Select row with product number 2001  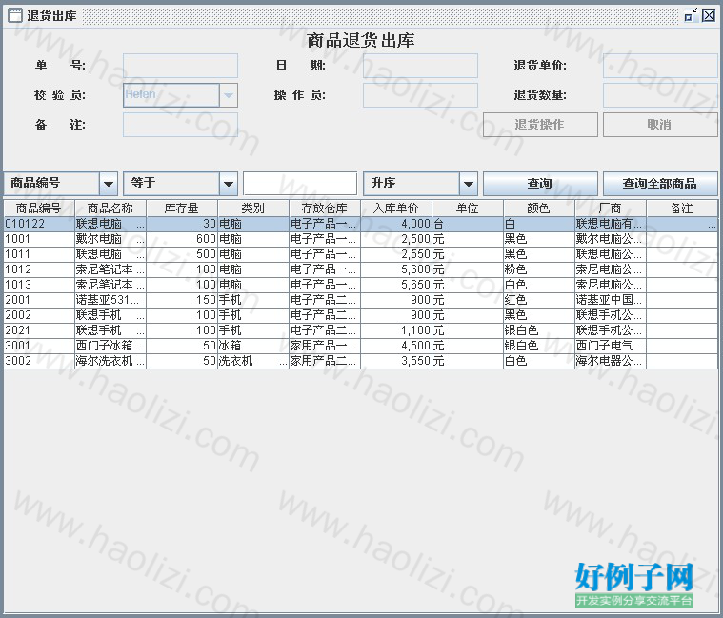(x=361, y=300)
